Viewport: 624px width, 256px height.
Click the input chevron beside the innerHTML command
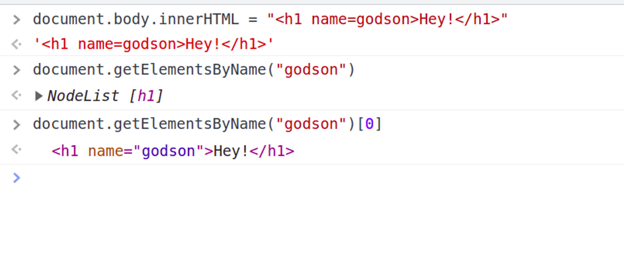tap(17, 20)
